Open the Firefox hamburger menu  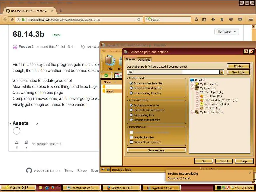(x=251, y=19)
